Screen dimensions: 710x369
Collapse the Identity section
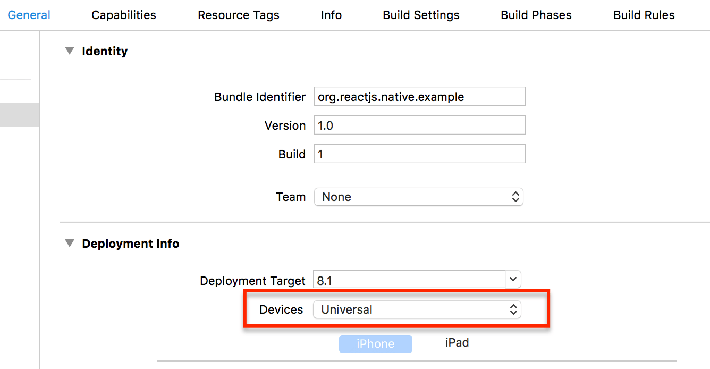pyautogui.click(x=70, y=51)
